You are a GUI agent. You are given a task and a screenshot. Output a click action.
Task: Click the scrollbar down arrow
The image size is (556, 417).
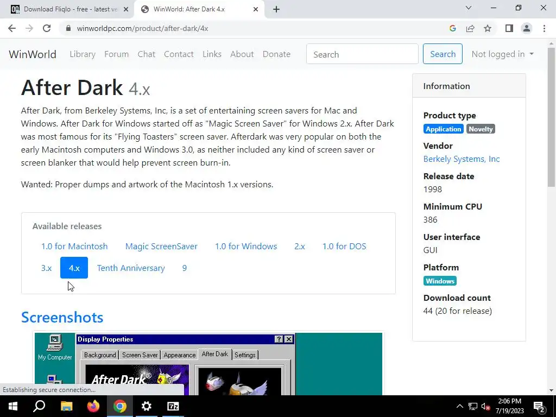tap(552, 391)
